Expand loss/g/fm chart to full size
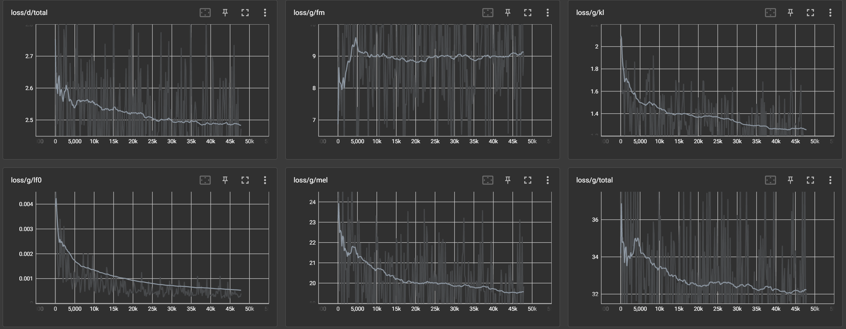846x329 pixels. tap(528, 13)
